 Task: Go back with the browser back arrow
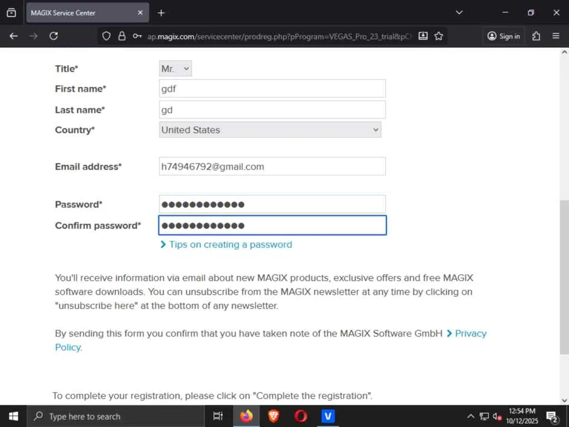point(14,36)
